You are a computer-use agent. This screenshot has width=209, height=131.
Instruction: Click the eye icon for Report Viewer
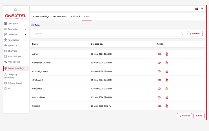tap(159, 97)
